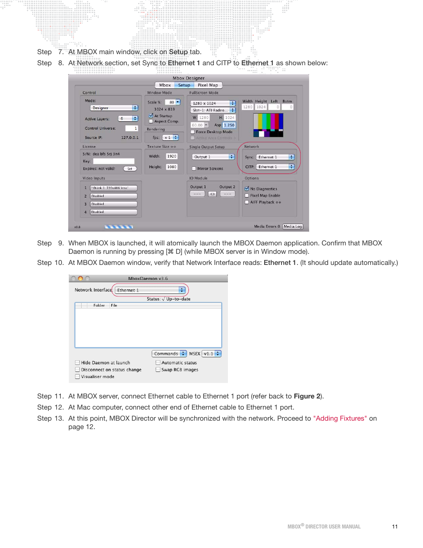Image resolution: width=423 pixels, height=548 pixels.
Task: Open the Setup tab in Mbox Designer
Action: (184, 85)
